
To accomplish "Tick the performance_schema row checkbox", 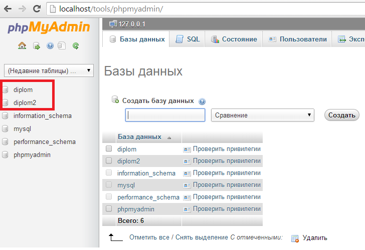I will coord(109,196).
